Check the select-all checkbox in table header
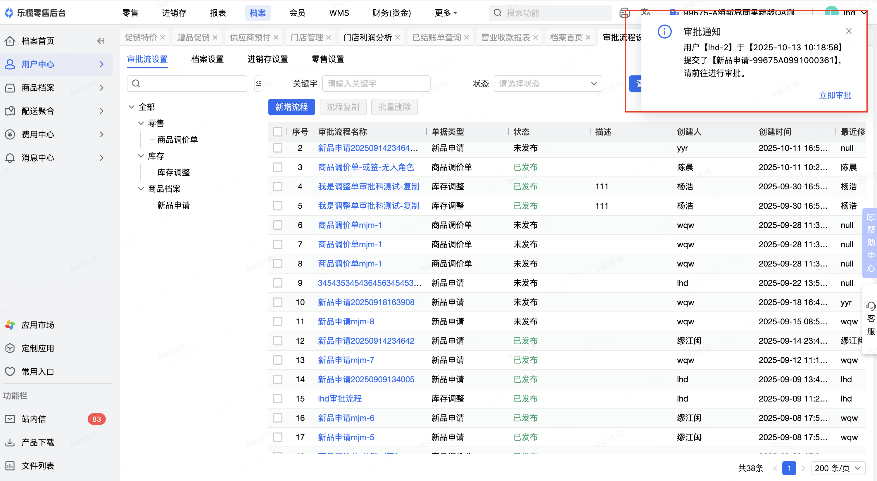877x481 pixels. pos(278,132)
